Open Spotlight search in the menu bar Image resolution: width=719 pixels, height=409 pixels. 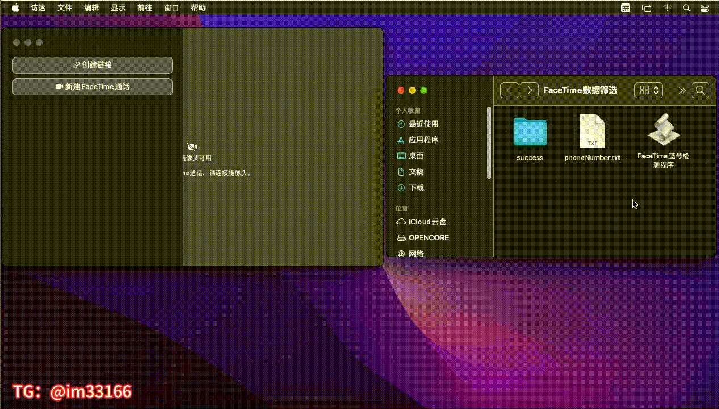(687, 8)
